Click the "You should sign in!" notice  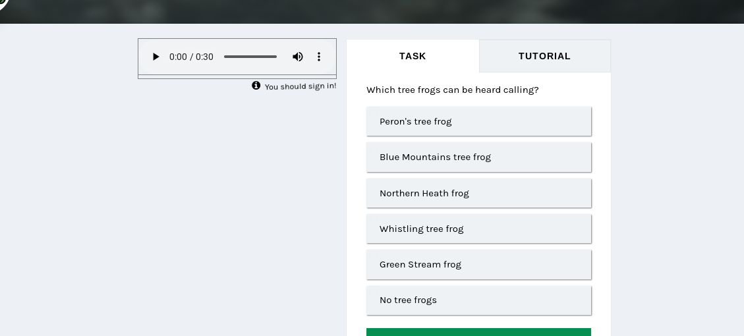[300, 86]
